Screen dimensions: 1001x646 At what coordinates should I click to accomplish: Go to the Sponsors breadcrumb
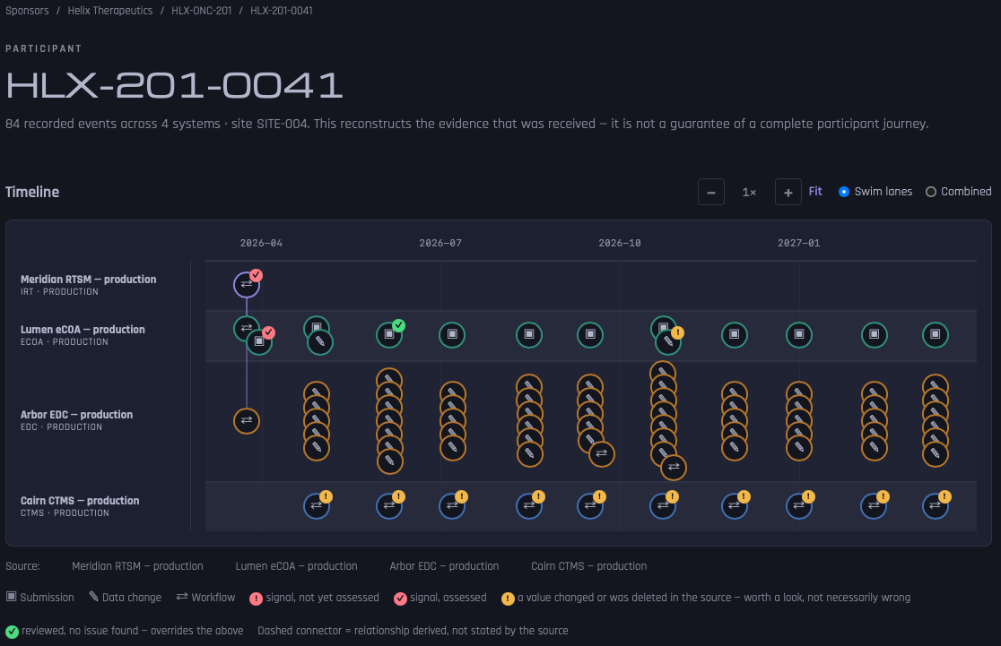pos(27,11)
